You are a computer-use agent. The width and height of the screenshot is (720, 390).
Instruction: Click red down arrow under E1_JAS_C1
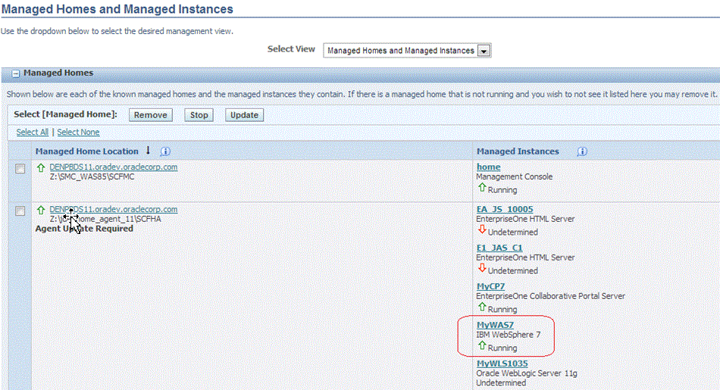coord(482,268)
